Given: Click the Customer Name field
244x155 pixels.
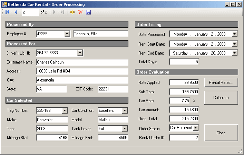Looking at the screenshot, I should (82, 62).
